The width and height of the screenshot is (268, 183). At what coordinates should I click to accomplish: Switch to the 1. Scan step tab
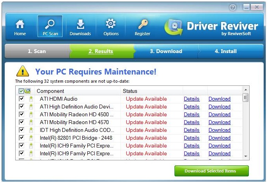click(37, 51)
